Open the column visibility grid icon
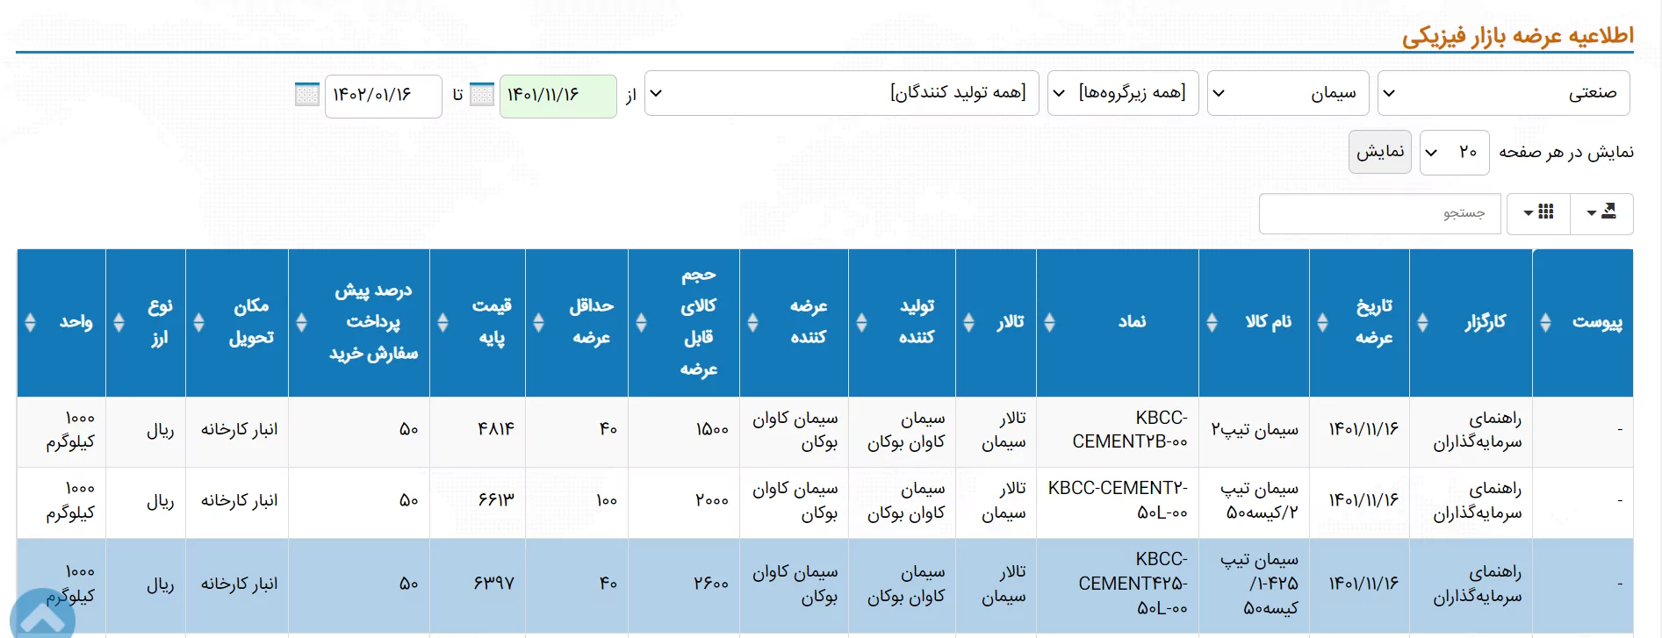 pos(1539,213)
